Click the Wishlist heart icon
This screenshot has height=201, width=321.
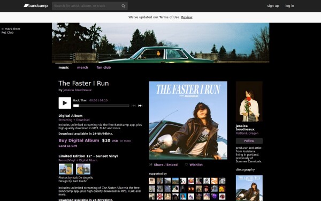coord(186,165)
